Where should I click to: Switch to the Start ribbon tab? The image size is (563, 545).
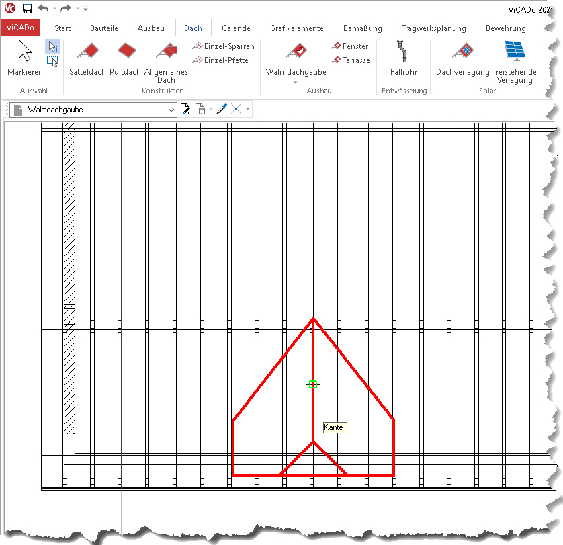point(62,28)
